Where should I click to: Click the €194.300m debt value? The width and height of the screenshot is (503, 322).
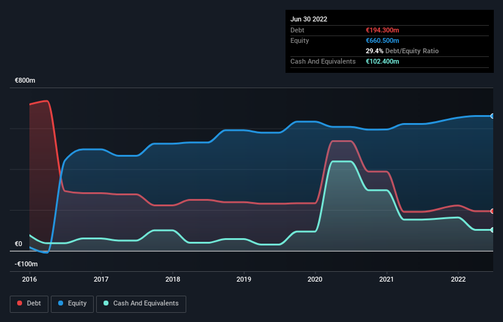[x=382, y=30]
